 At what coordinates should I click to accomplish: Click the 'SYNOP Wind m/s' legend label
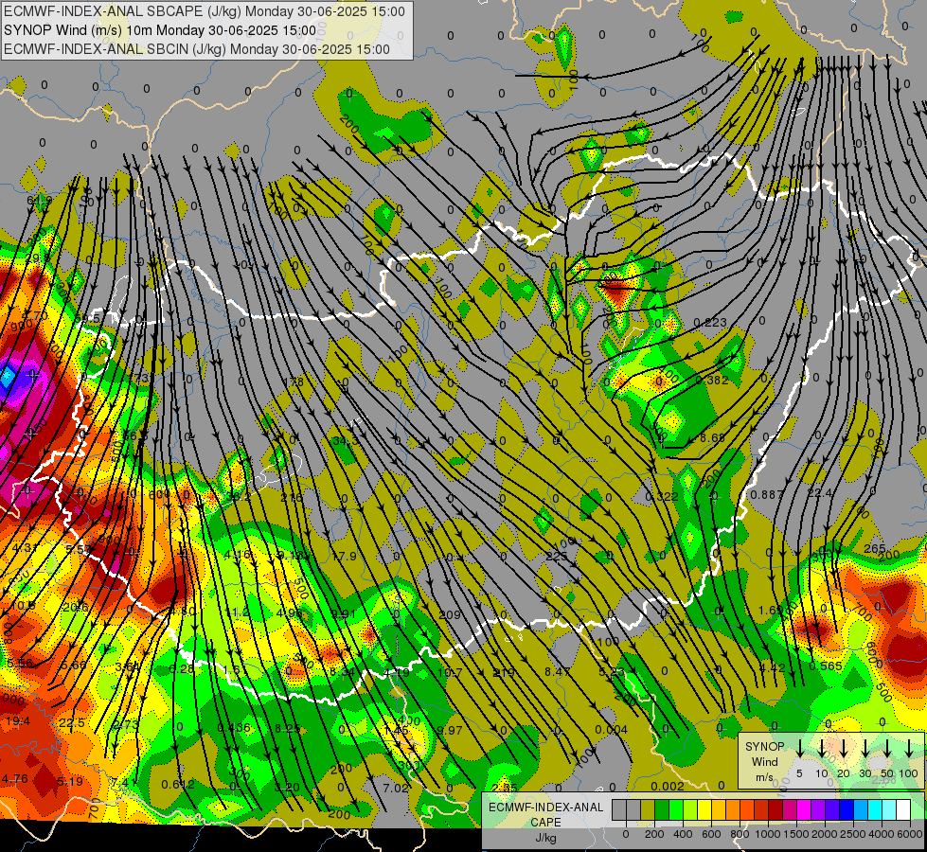pos(764,761)
